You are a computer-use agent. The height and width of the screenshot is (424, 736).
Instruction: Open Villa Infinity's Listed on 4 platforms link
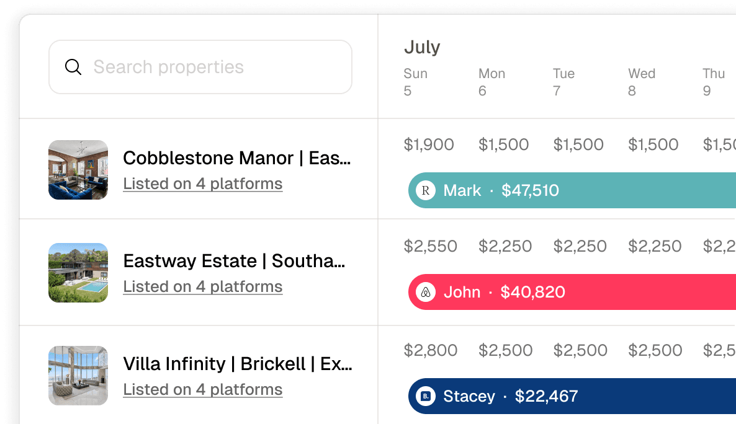pos(203,389)
